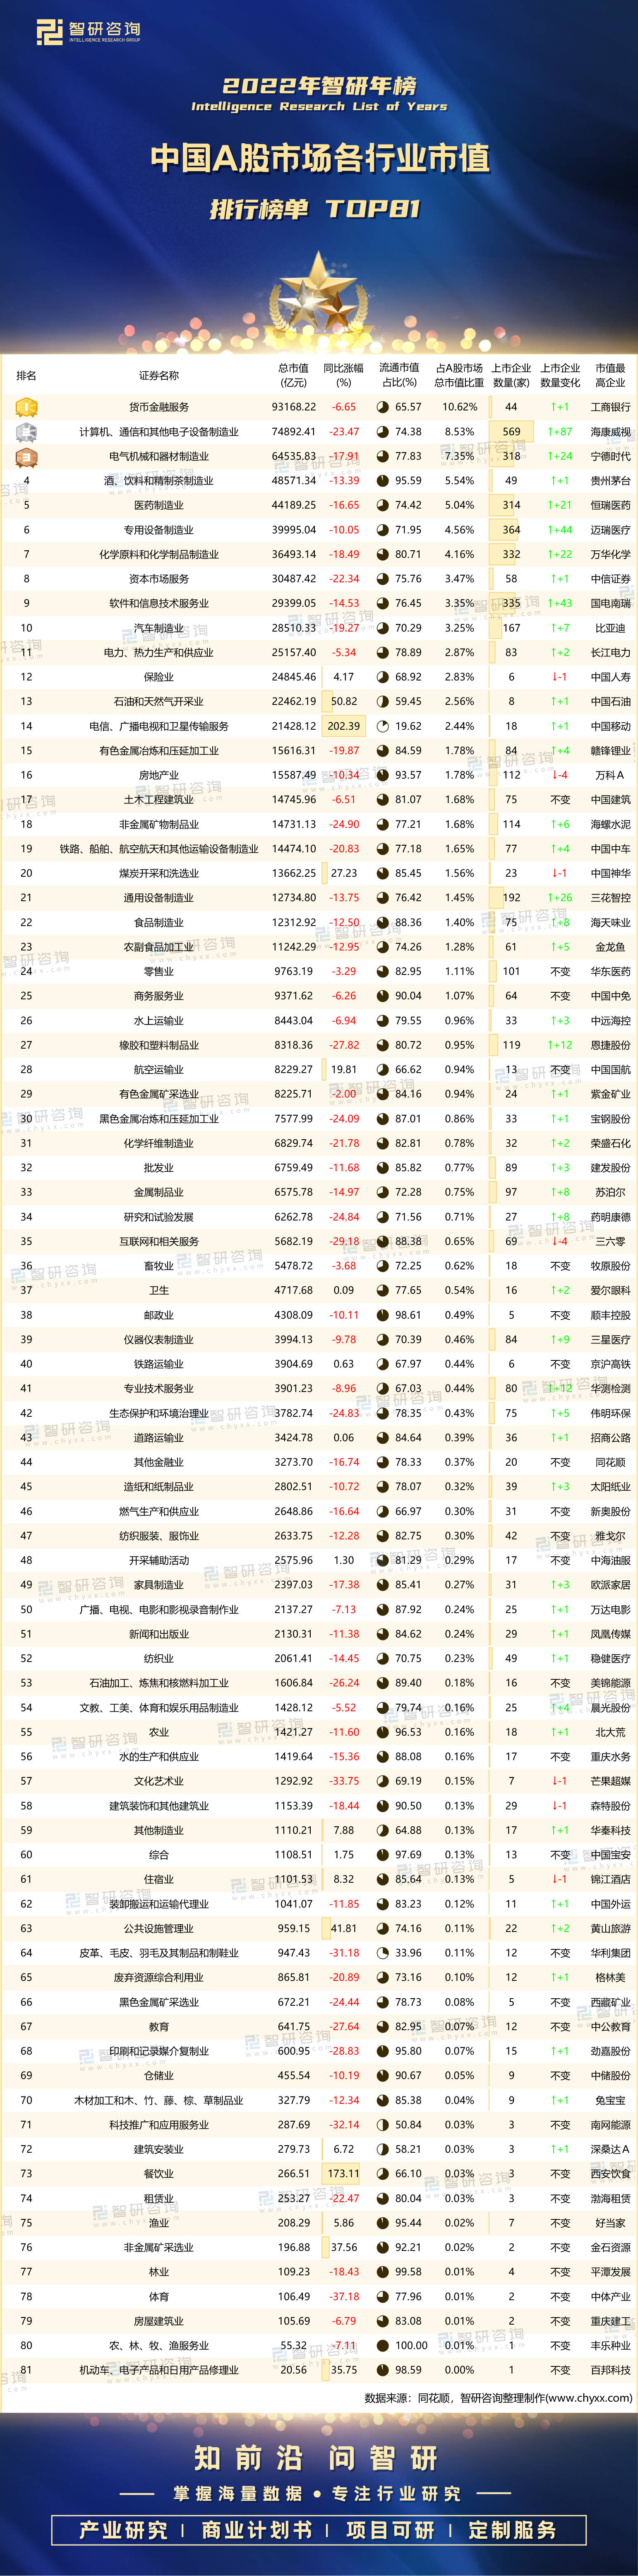Select the 计算机、通信和其他电子设备制造业 row name
The height and width of the screenshot is (2576, 638).
point(159,432)
